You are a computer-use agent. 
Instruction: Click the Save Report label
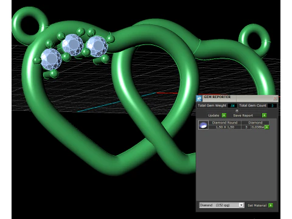click(243, 116)
